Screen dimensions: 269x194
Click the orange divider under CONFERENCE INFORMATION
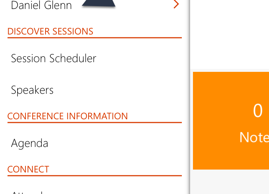tap(94, 123)
